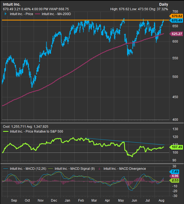Click the 500 price axis label
The height and width of the screenshot is (204, 184).
(175, 77)
